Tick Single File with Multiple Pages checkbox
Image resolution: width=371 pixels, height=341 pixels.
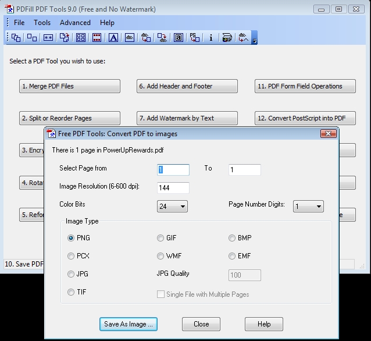point(160,294)
